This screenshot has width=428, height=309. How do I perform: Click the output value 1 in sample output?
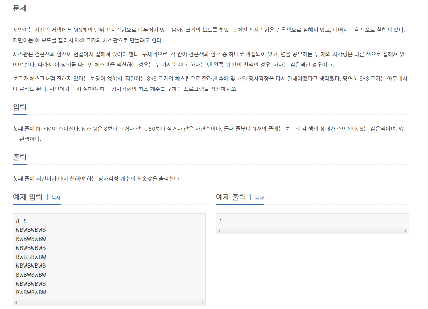221,221
